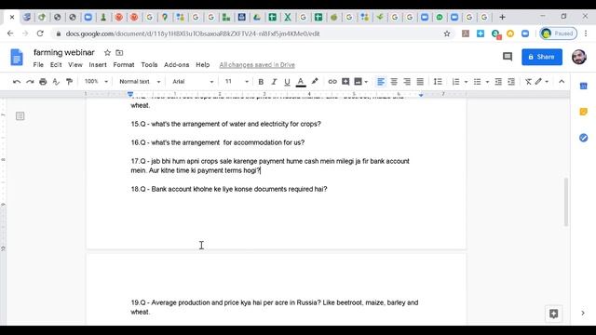The height and width of the screenshot is (335, 596).
Task: Open the Tasks side panel icon
Action: pos(584,138)
